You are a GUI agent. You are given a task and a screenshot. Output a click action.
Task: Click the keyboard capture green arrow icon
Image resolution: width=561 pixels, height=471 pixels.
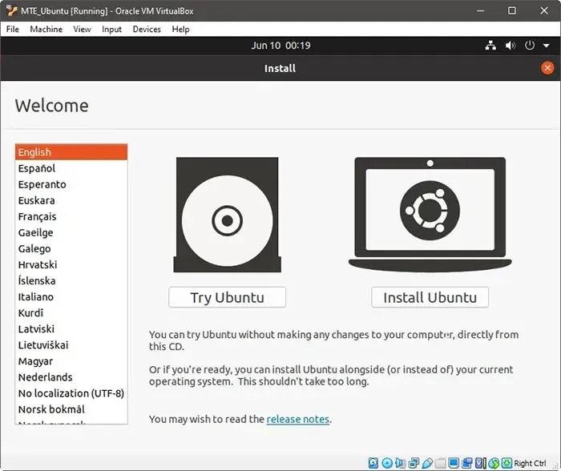coord(507,463)
